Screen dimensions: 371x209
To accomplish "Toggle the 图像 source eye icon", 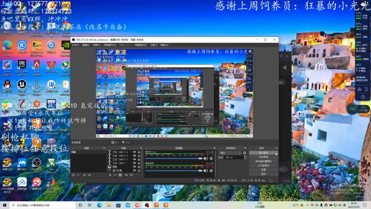I will [134, 167].
